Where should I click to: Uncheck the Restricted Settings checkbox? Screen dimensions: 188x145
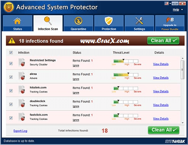pos(11,63)
